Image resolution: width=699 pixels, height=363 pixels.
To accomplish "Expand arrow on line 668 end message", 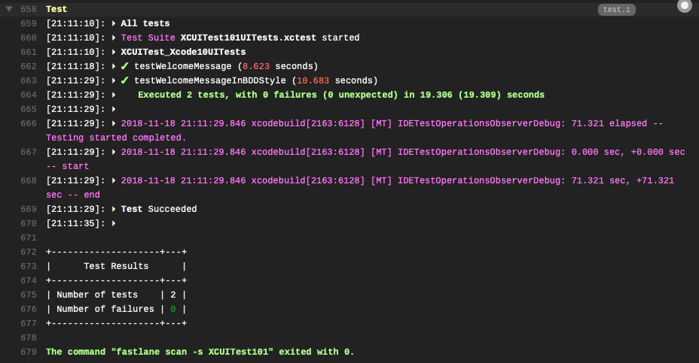I will [x=114, y=180].
